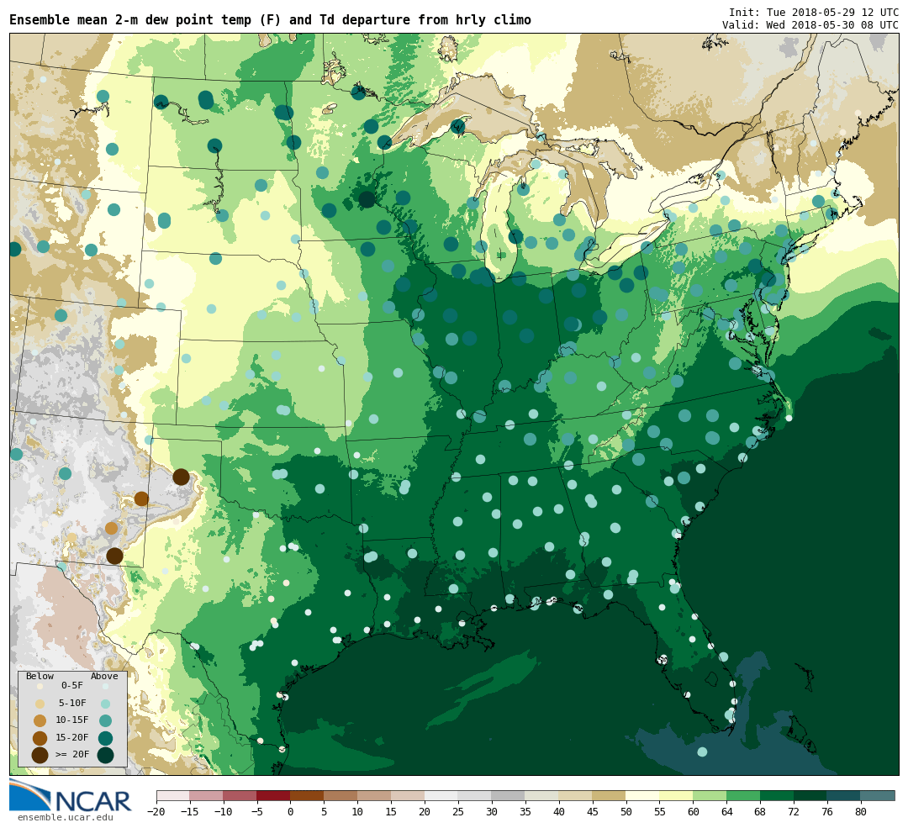Click the '5-10F' legend label
Viewport: 908px width, 828px height.
coord(71,703)
